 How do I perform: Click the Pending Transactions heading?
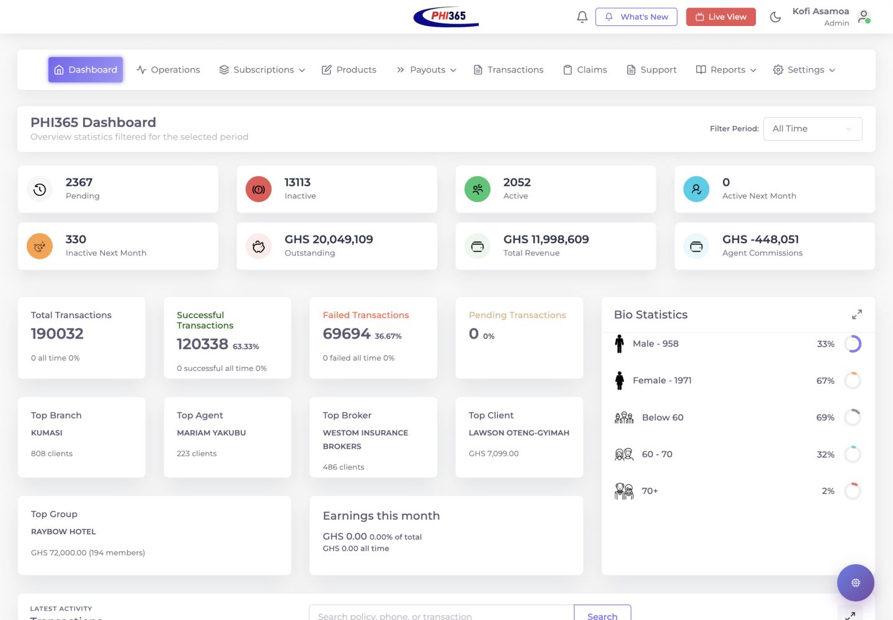click(517, 315)
